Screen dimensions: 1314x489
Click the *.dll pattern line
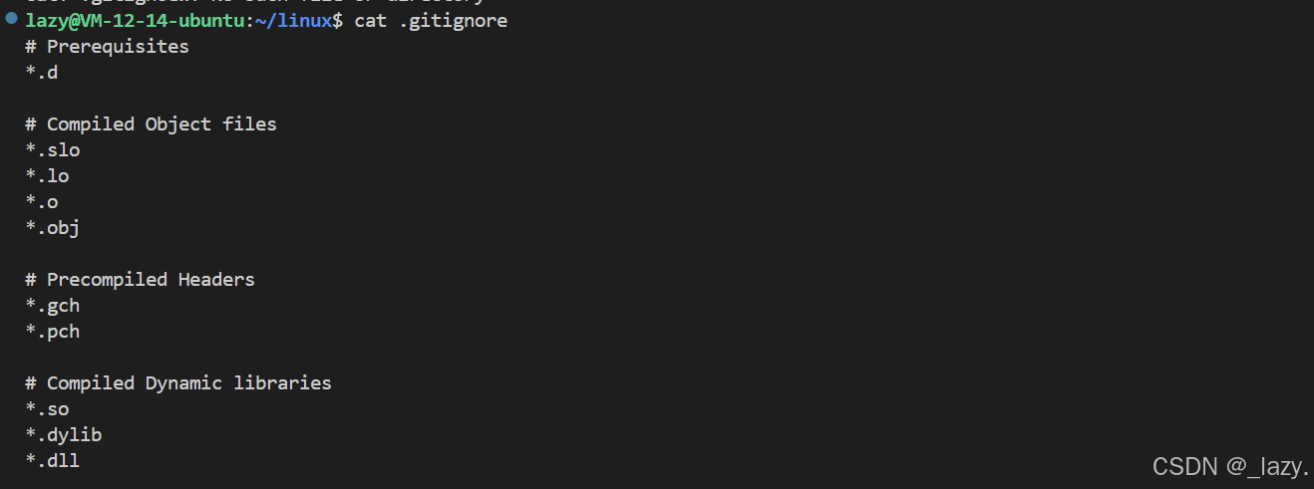pyautogui.click(x=53, y=461)
